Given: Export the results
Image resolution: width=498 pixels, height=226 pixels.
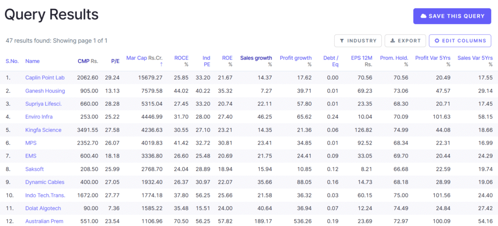Looking at the screenshot, I should (405, 41).
